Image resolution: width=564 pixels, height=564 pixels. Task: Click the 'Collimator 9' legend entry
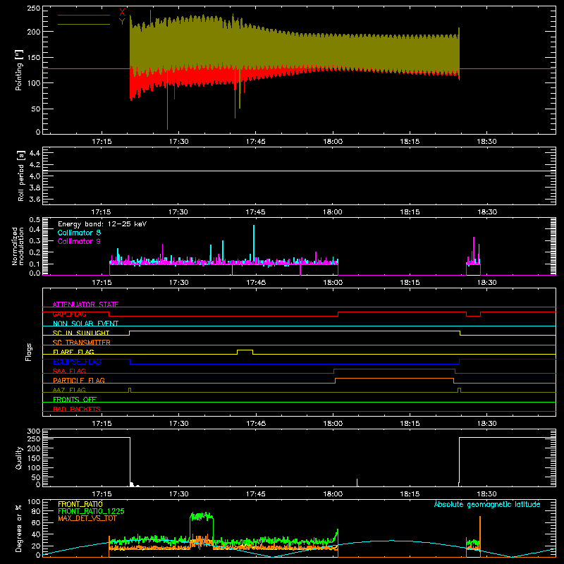[x=79, y=241]
